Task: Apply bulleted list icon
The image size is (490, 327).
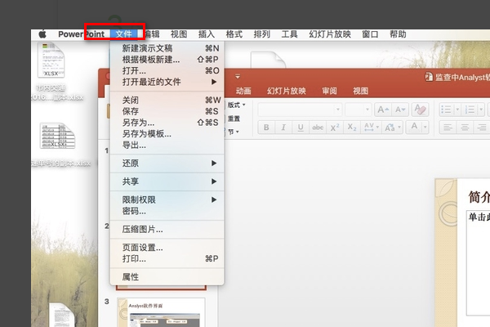Action: click(446, 110)
